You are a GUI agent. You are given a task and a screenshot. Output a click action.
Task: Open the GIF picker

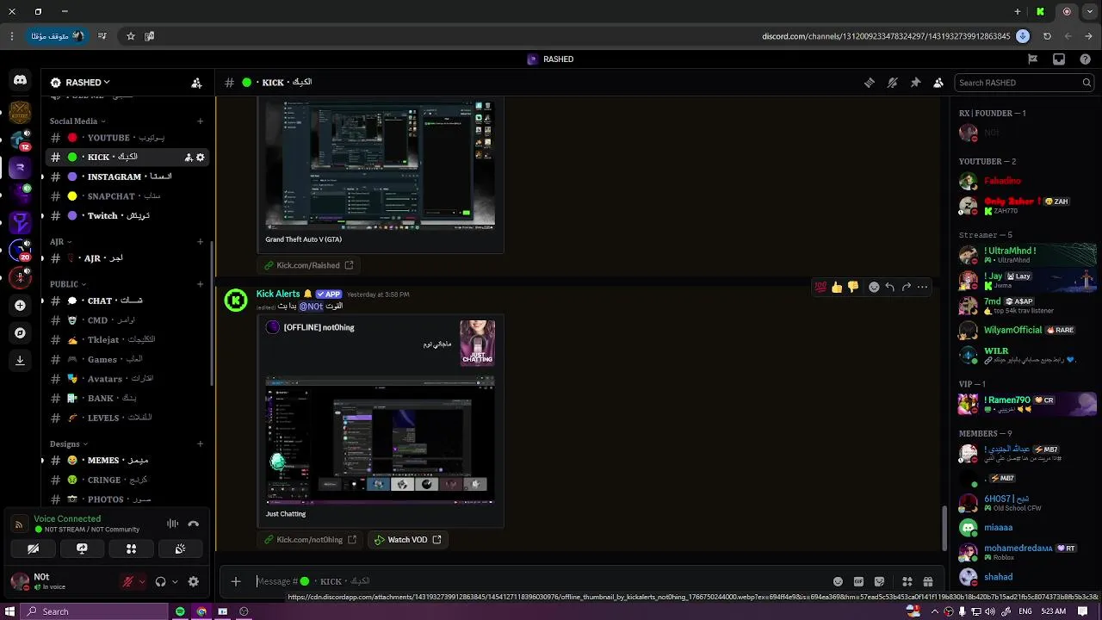(858, 581)
